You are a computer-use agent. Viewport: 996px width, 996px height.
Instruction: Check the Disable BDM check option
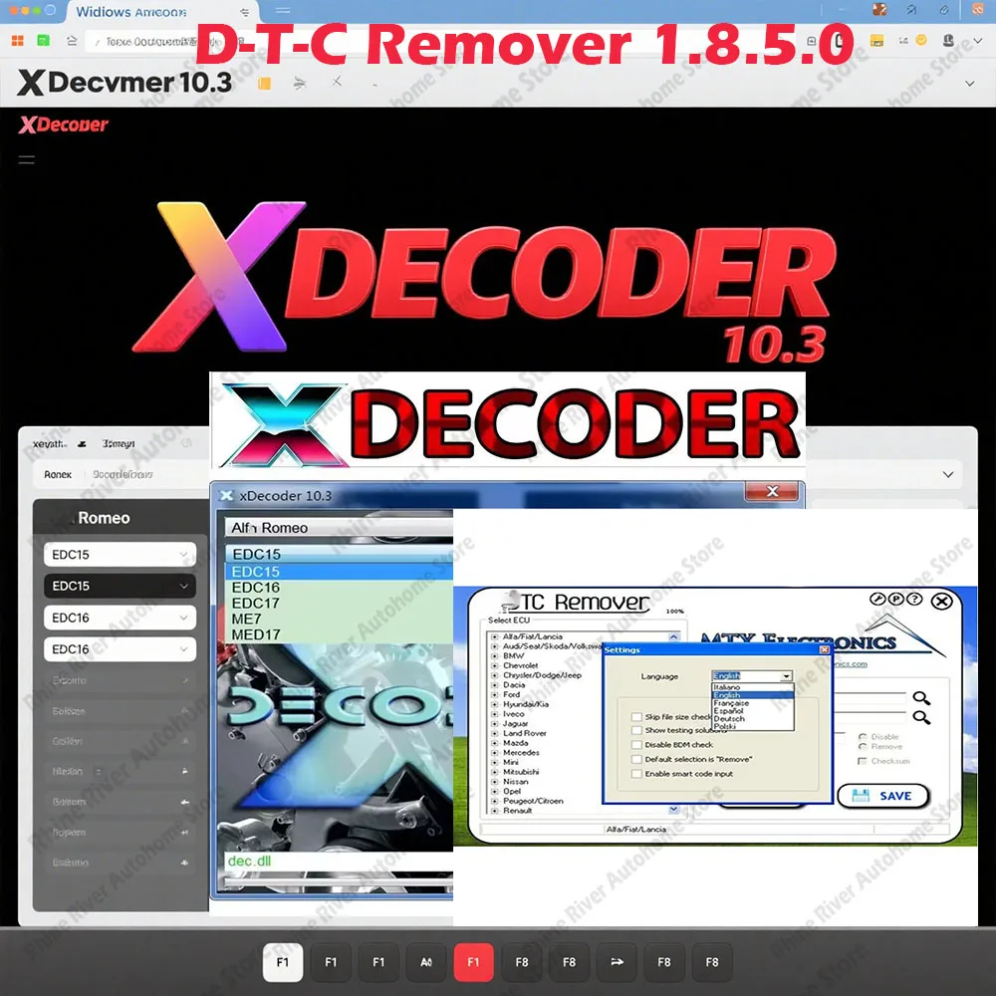coord(637,745)
